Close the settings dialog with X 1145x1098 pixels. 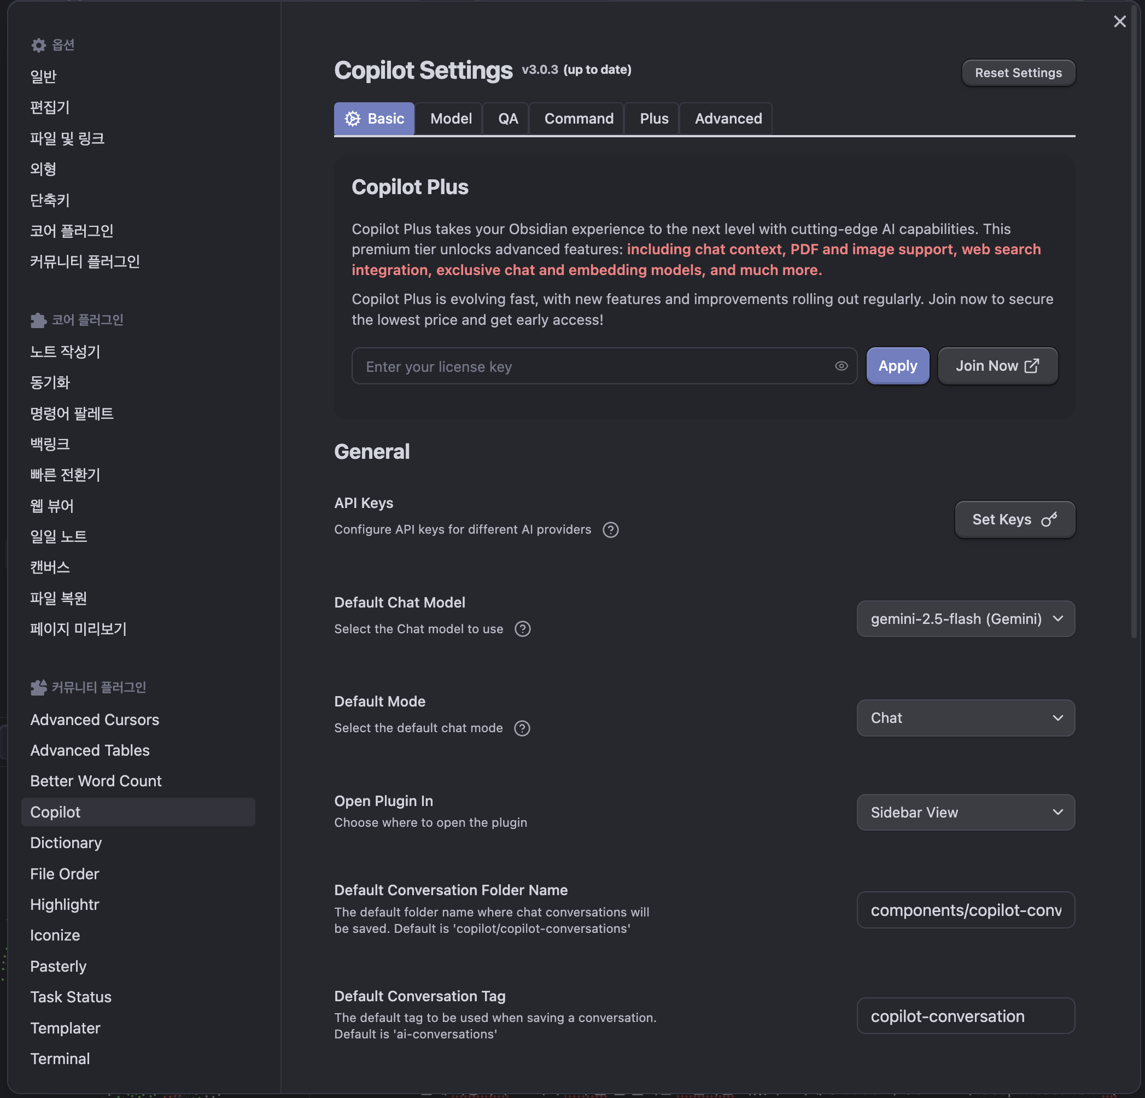1119,22
